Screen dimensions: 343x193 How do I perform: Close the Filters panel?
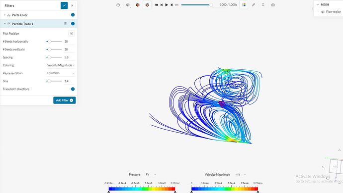tap(72, 5)
